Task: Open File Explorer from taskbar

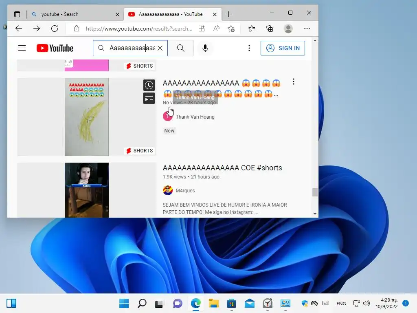Action: (x=213, y=303)
